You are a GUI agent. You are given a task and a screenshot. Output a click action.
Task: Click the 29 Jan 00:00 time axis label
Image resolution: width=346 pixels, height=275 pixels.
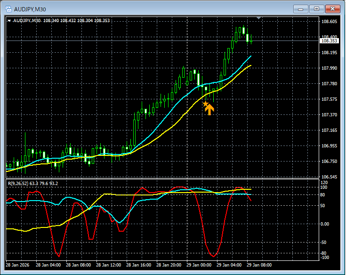tap(199, 265)
